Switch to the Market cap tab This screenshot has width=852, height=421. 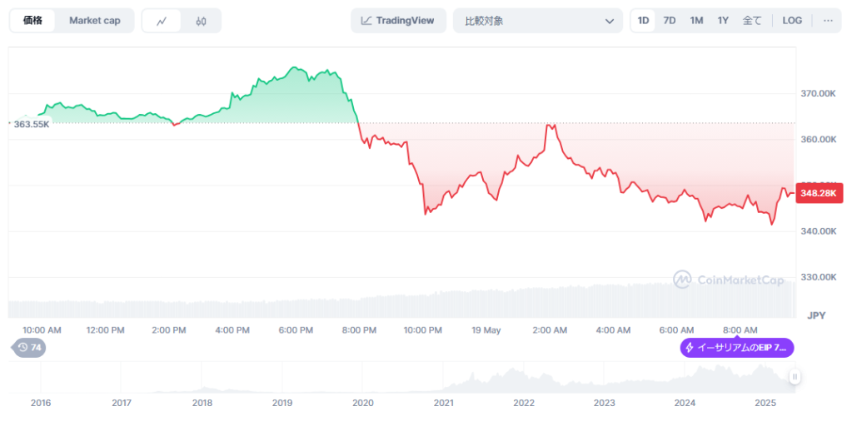(94, 21)
